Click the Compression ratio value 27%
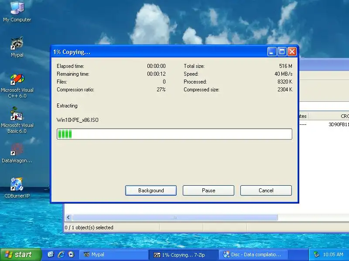Viewport: 349px width, 261px height. click(x=161, y=90)
